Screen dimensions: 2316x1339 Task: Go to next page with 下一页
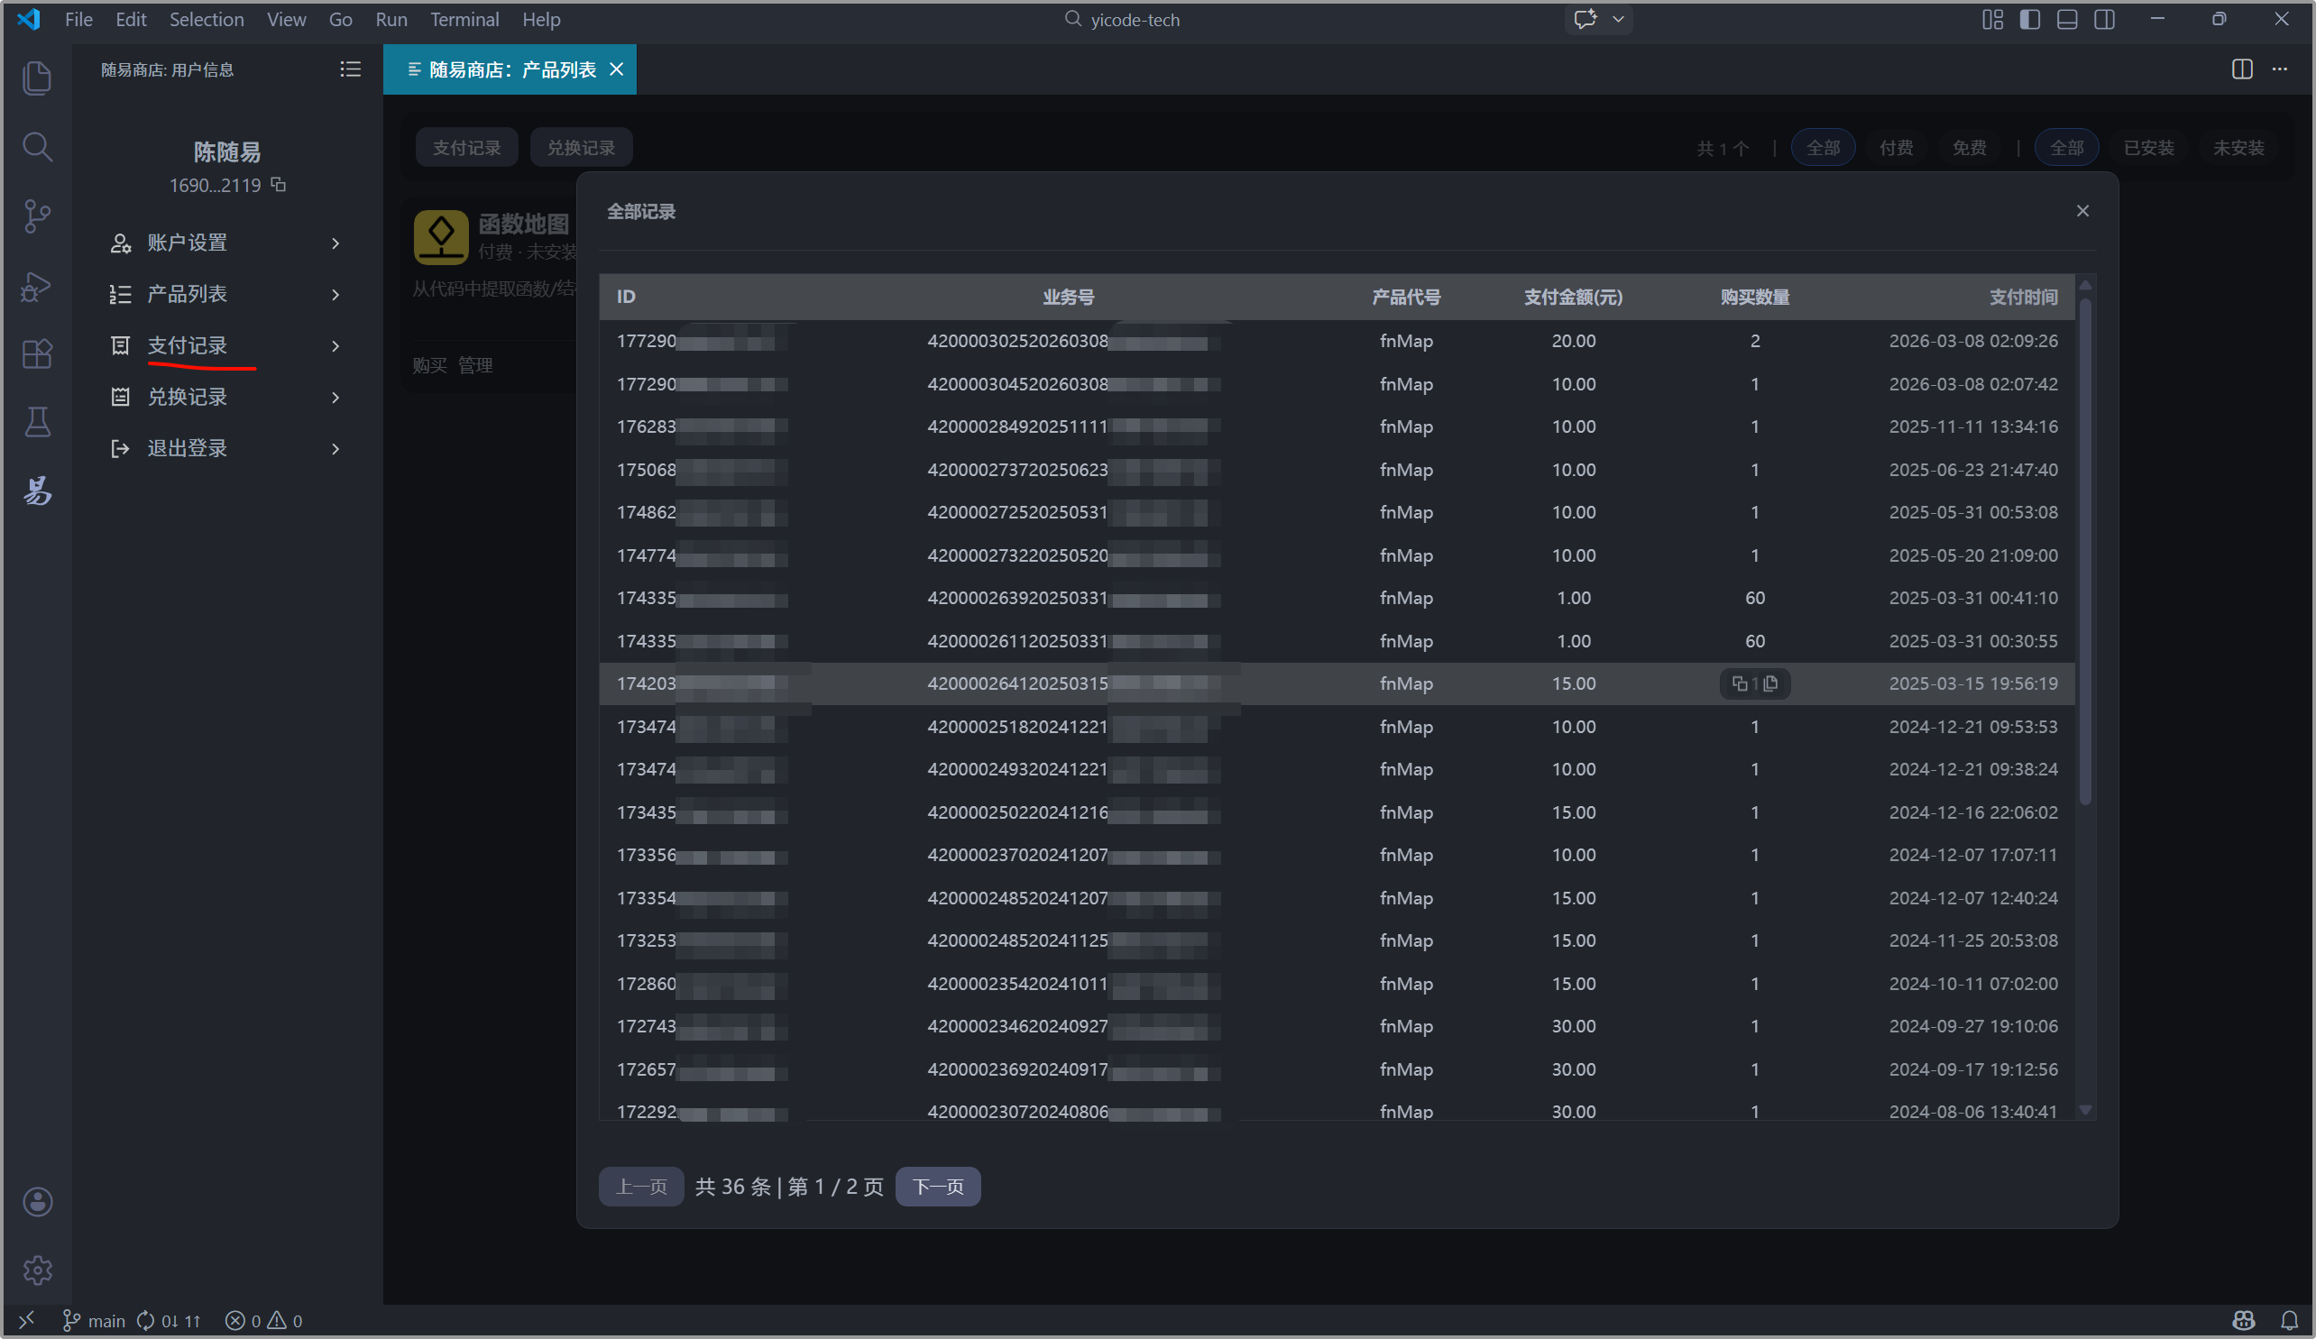click(937, 1187)
